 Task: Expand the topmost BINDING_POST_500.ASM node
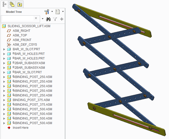pos(4,109)
